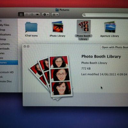Open Applications in sidebar
This screenshot has height=128, width=128.
point(5,35)
